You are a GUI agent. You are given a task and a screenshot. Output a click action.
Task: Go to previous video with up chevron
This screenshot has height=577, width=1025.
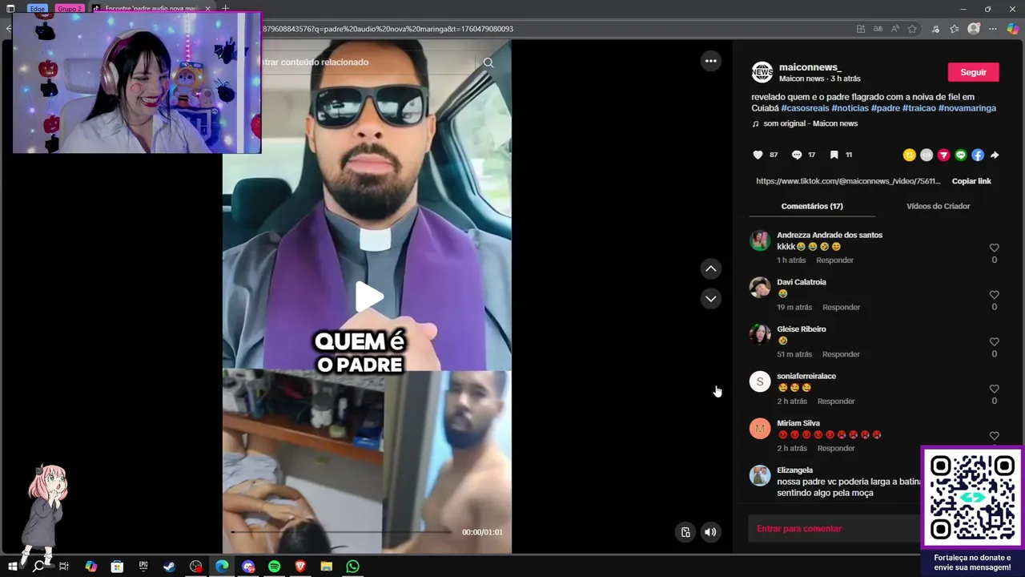(710, 268)
